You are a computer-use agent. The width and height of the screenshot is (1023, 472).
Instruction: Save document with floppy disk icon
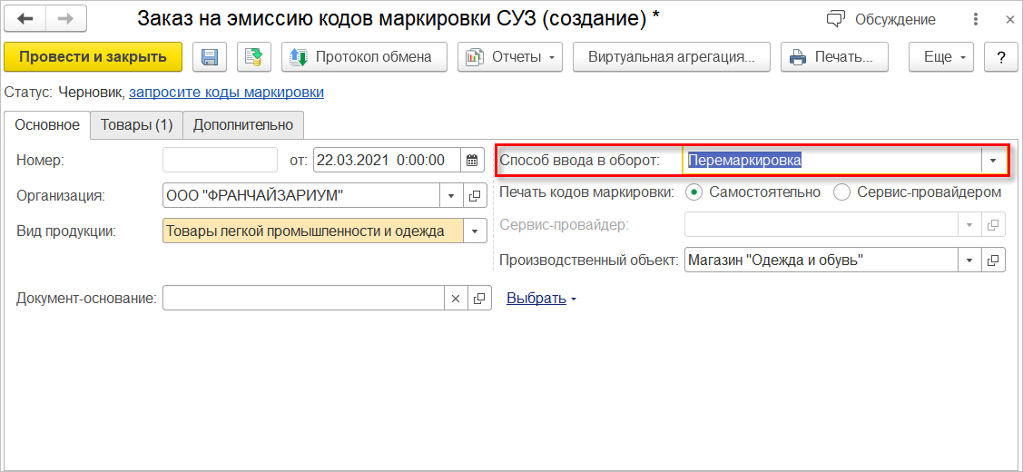pos(210,57)
